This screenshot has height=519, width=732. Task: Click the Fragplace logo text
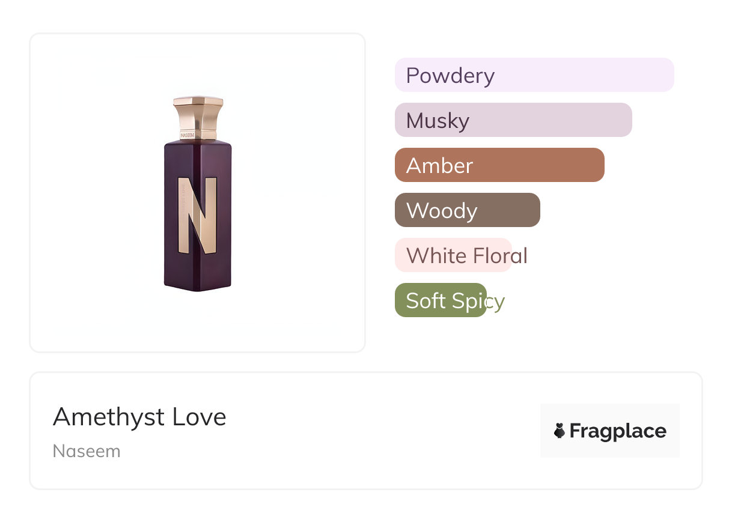tap(618, 431)
